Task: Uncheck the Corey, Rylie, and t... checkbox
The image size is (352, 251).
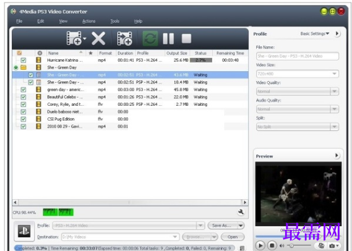Action: pos(24,104)
